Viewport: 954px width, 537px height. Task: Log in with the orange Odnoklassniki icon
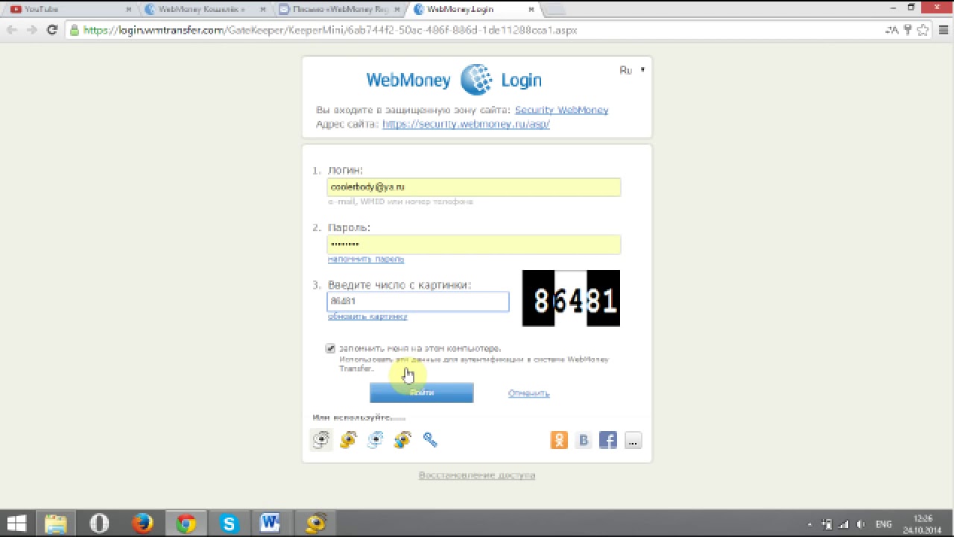click(559, 441)
